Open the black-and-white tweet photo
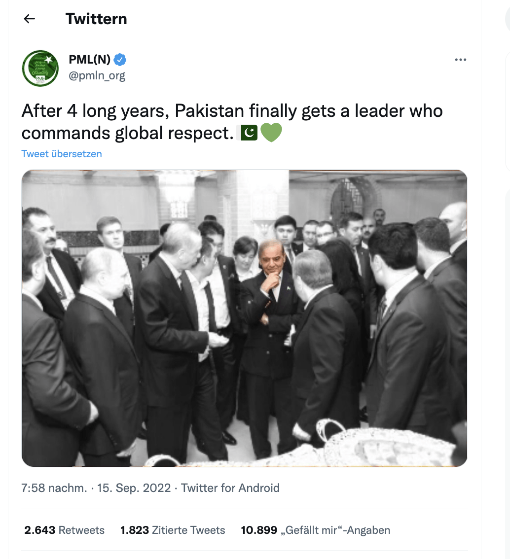The width and height of the screenshot is (510, 559). point(245,318)
